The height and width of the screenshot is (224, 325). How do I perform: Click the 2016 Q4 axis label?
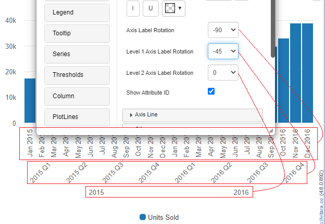294,172
